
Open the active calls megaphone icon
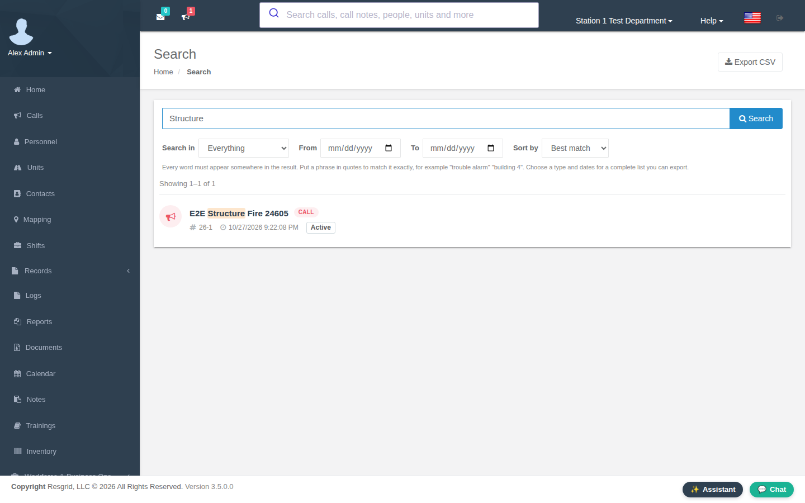click(186, 17)
